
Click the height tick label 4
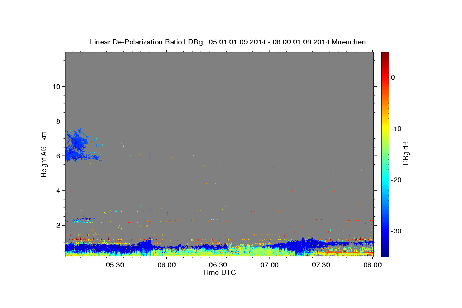[58, 190]
